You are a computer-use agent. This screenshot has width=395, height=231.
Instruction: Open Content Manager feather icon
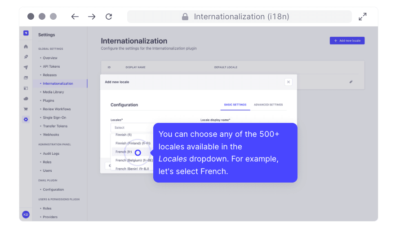pyautogui.click(x=26, y=57)
